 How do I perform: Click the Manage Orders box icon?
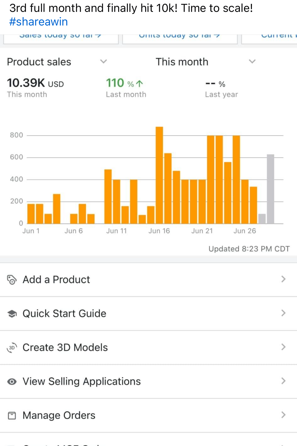[12, 415]
